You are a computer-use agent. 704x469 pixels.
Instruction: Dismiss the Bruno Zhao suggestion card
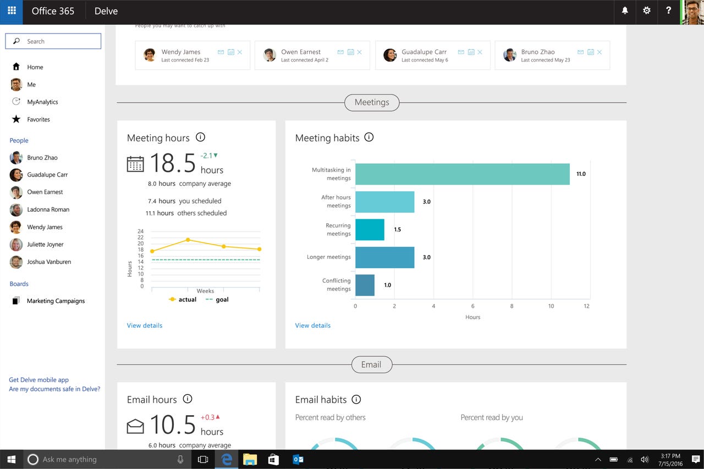pos(599,52)
